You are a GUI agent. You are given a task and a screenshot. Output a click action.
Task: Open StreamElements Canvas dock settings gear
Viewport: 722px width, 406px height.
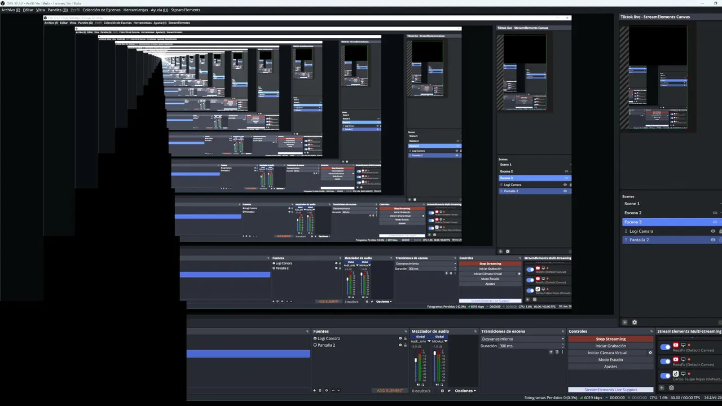tap(635, 323)
